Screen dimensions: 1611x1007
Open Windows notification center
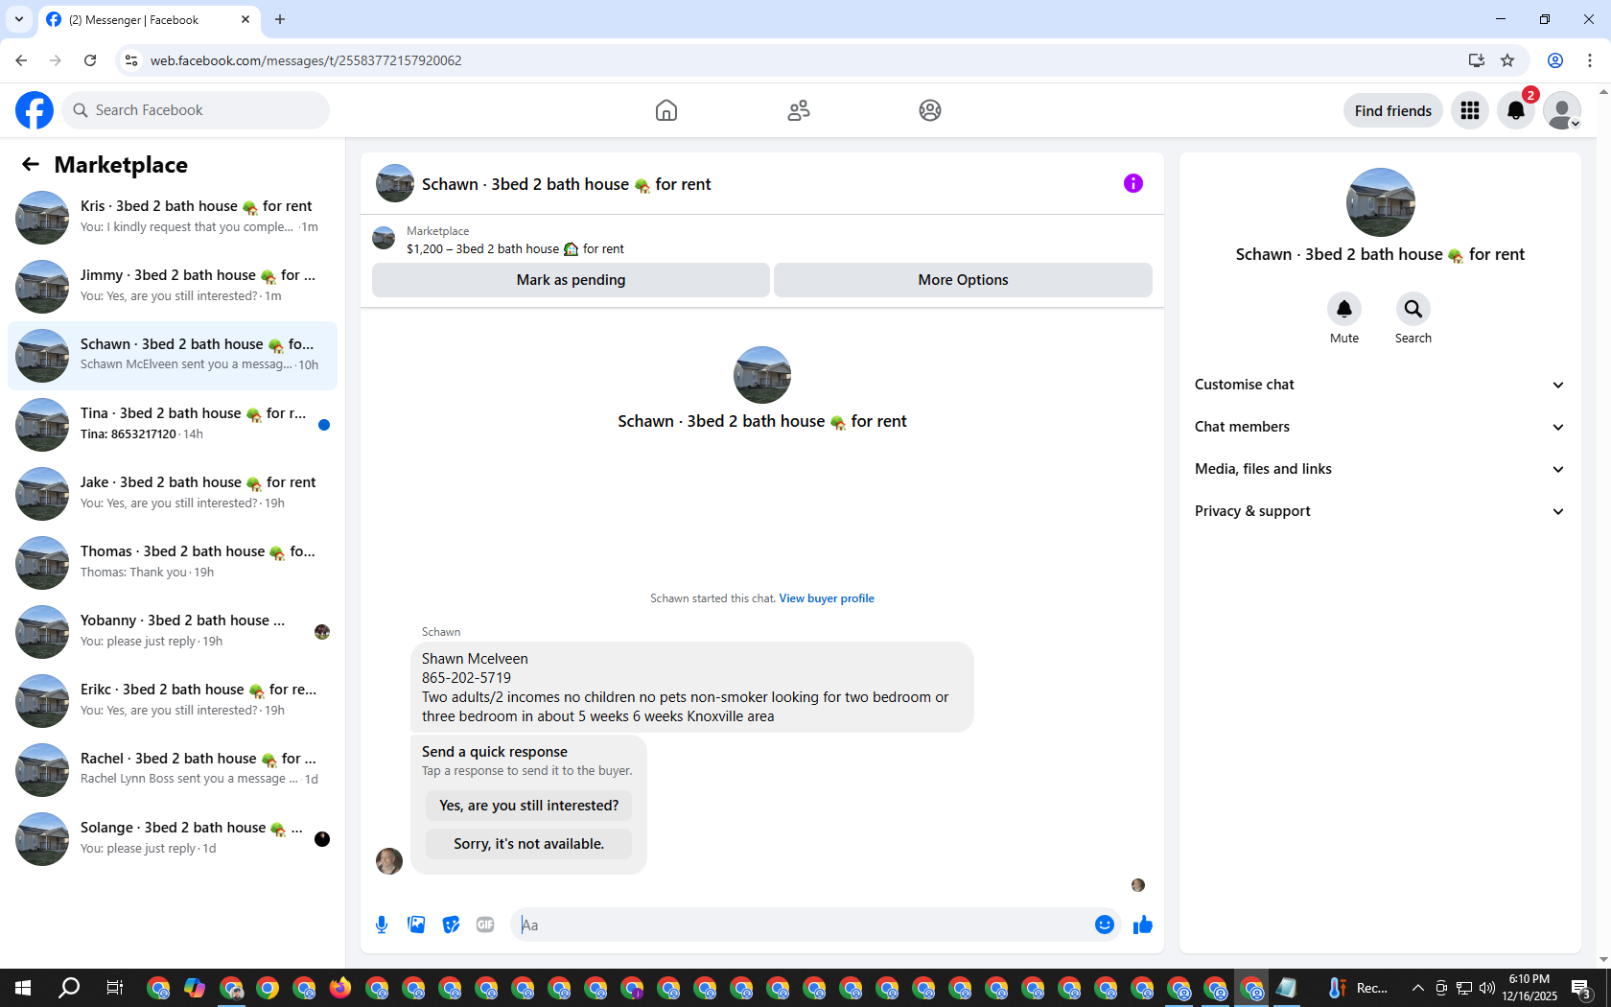1581,988
